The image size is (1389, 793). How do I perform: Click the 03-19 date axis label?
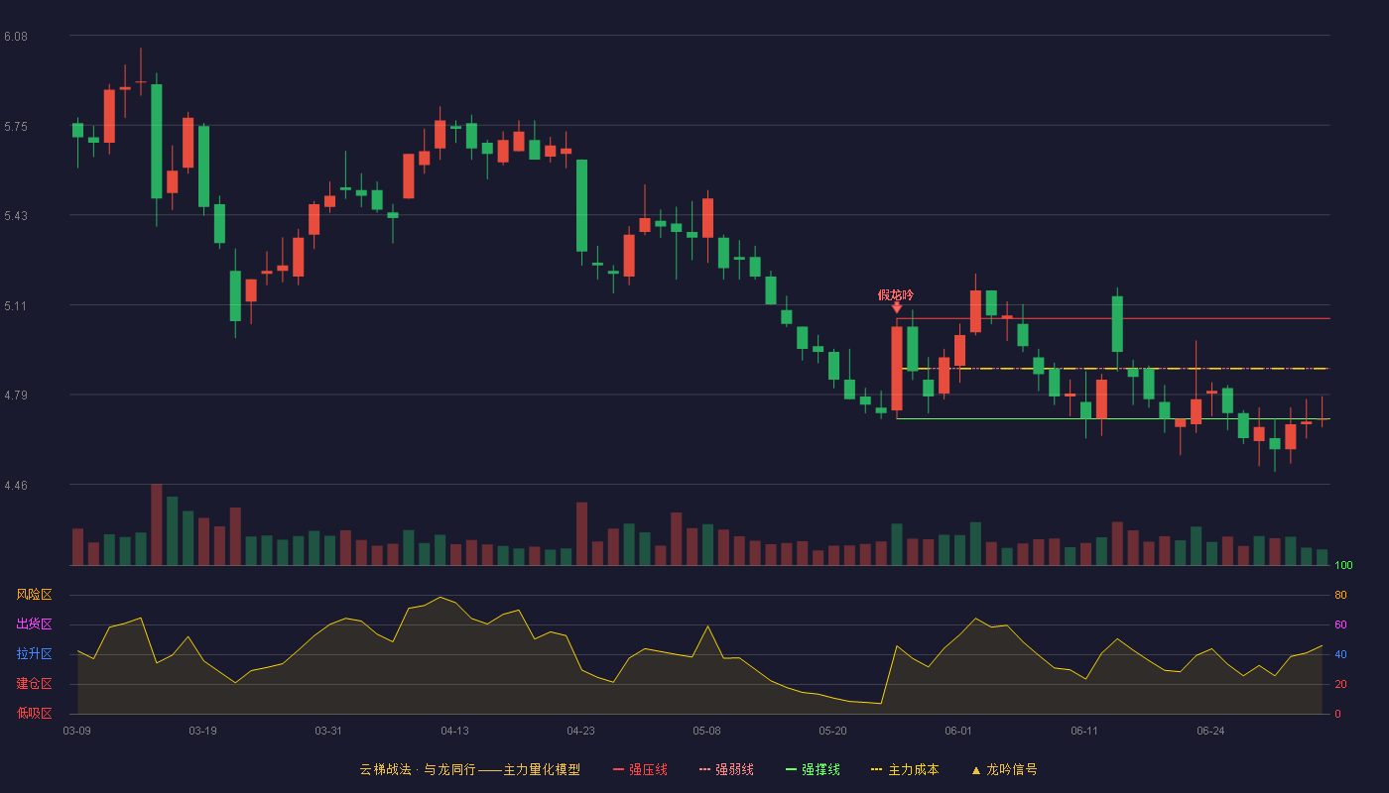click(202, 731)
